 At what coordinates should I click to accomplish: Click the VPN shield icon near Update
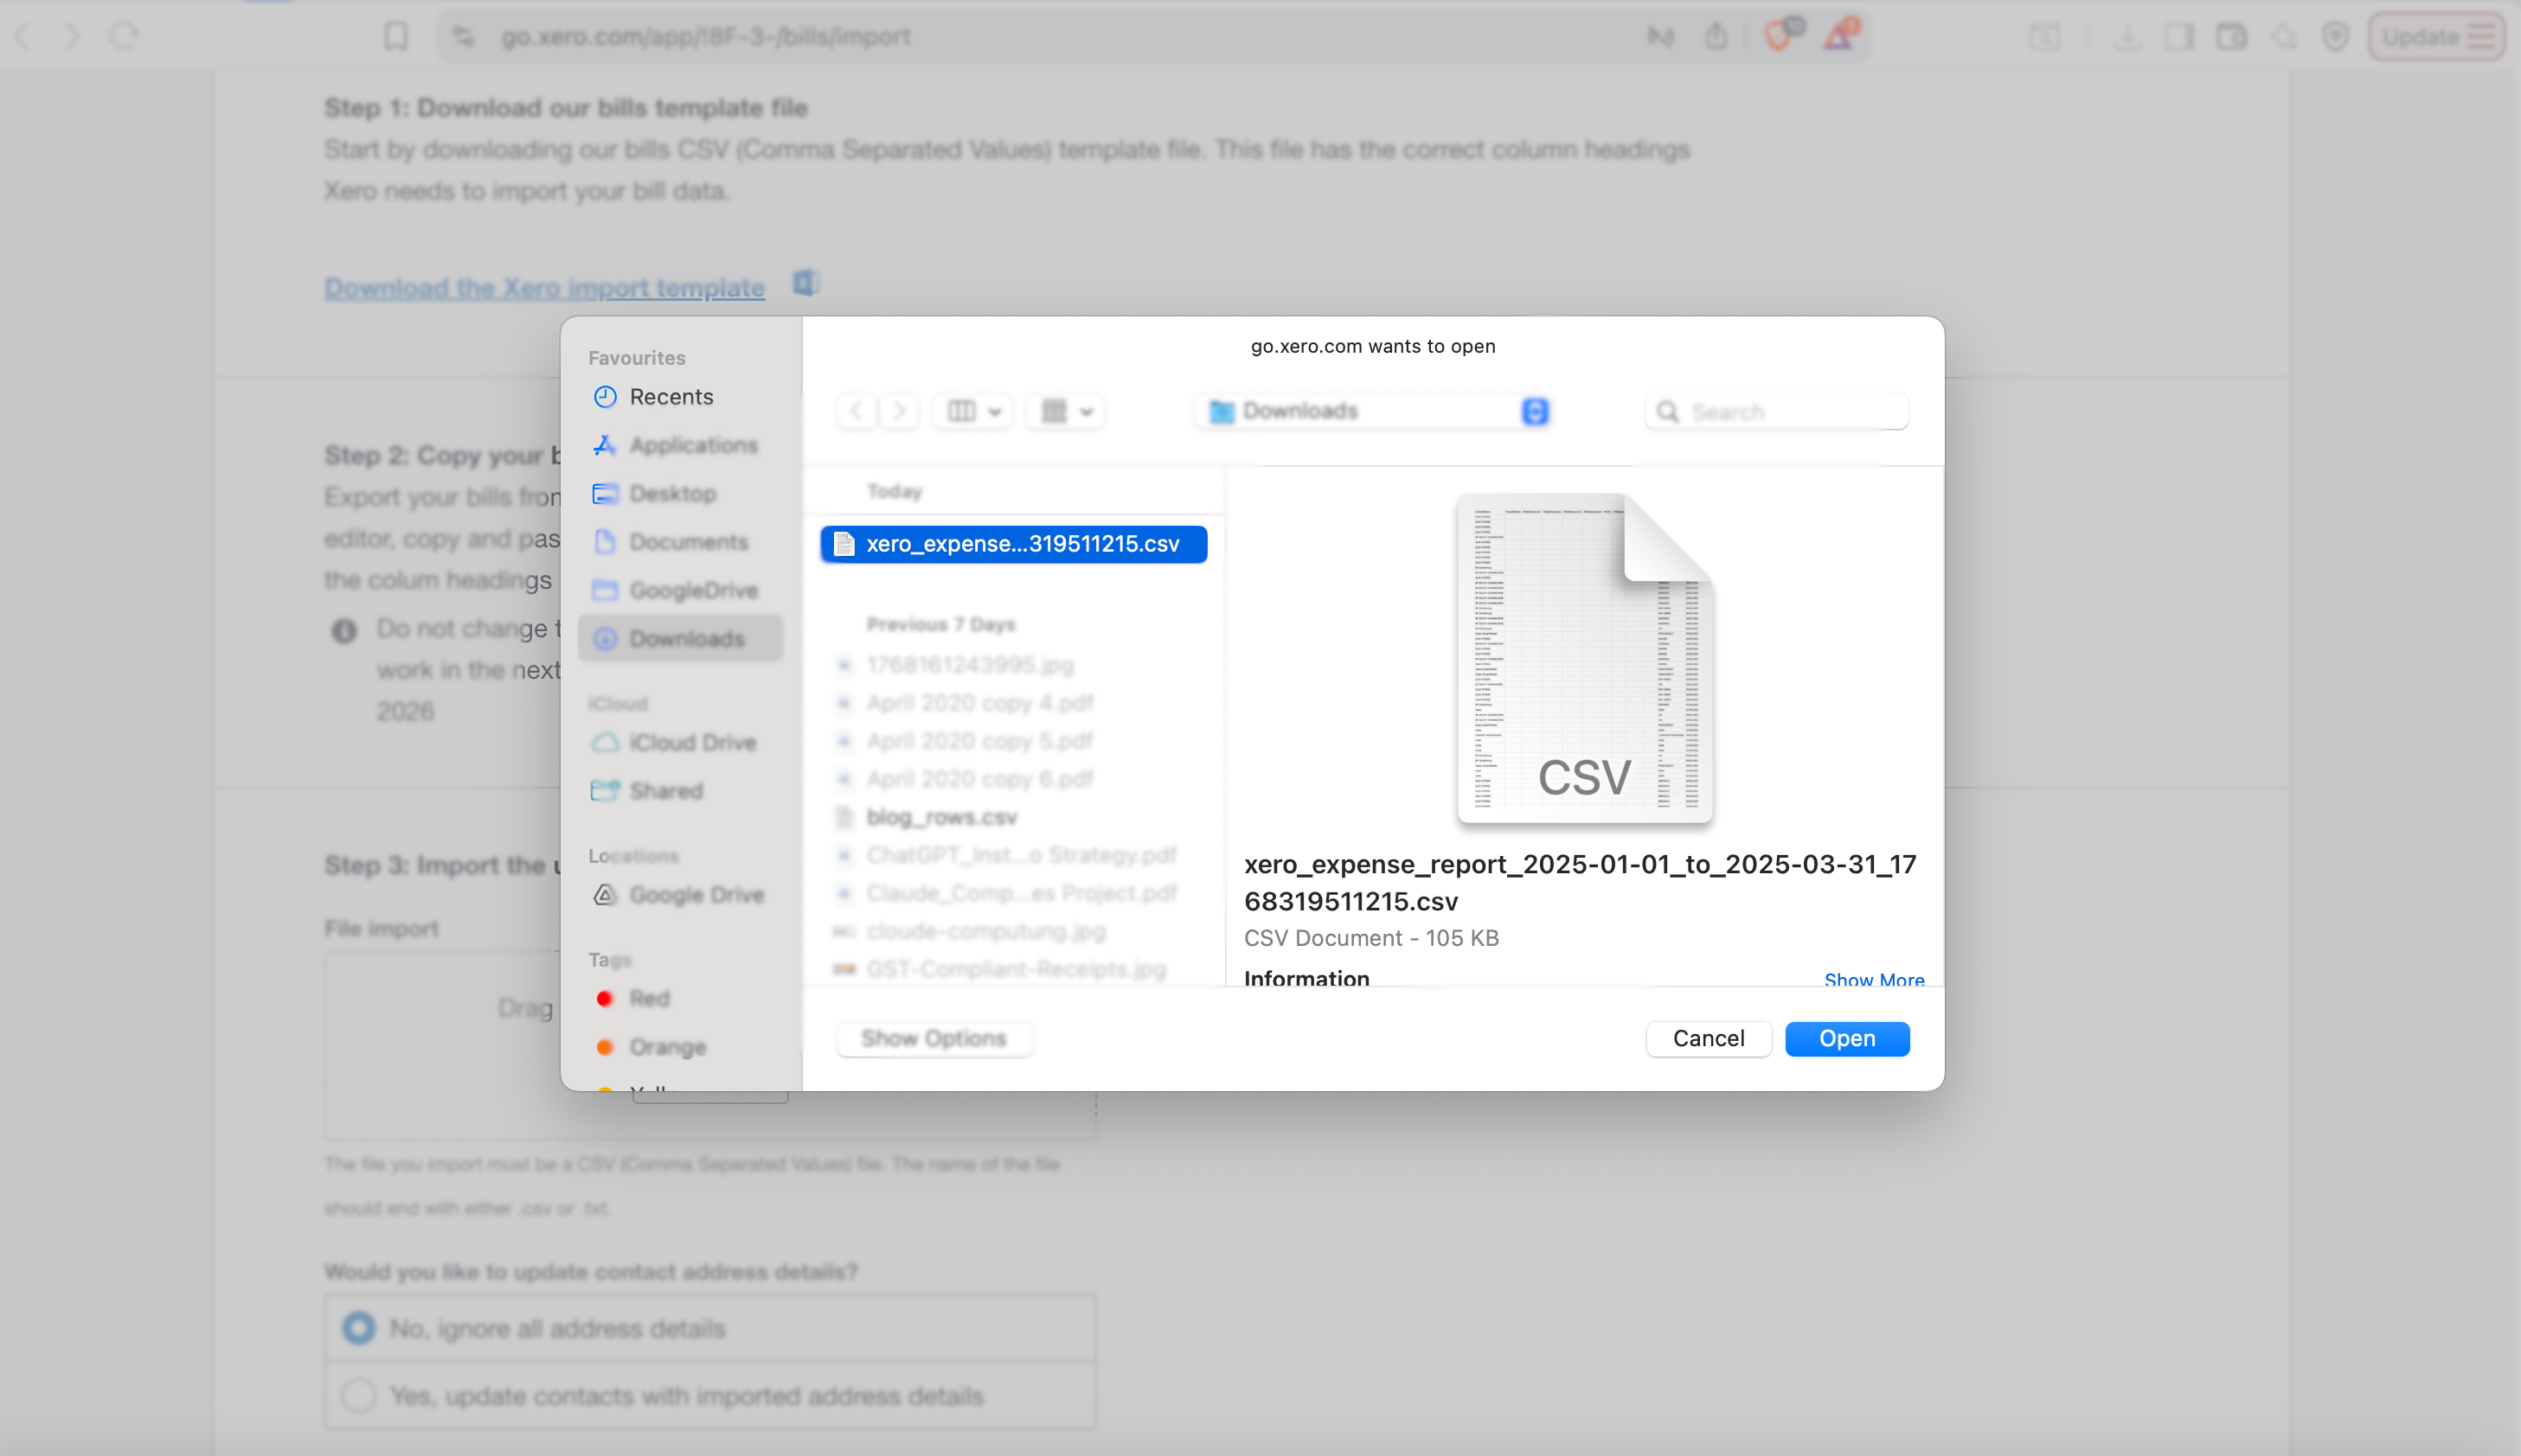(2336, 37)
